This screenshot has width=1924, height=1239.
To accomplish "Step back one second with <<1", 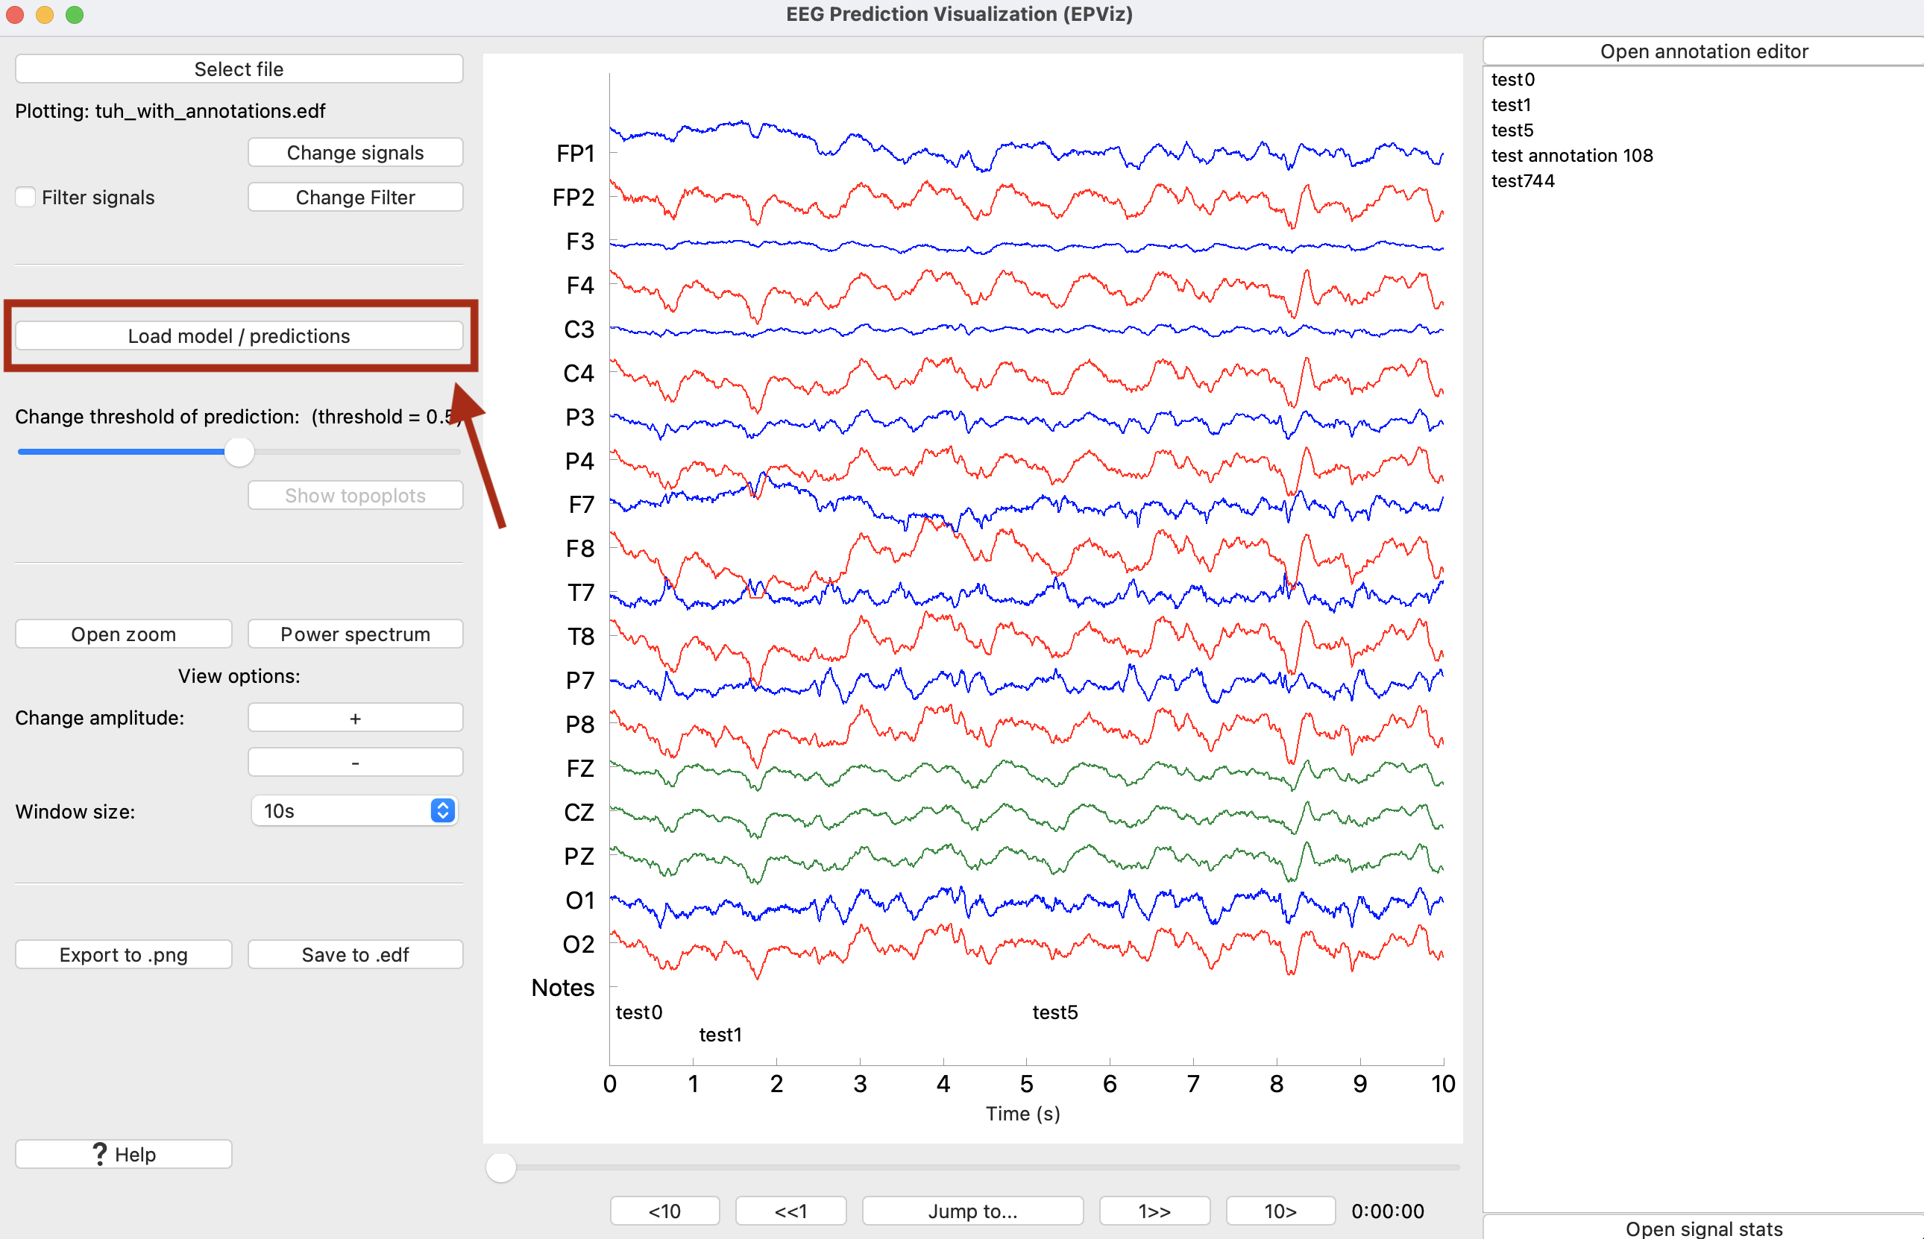I will (x=790, y=1211).
